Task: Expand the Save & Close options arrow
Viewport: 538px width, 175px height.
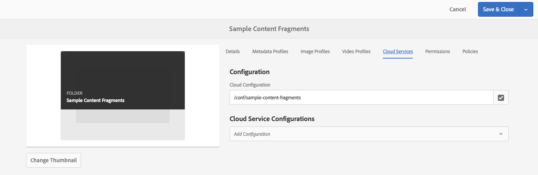Action: point(526,10)
